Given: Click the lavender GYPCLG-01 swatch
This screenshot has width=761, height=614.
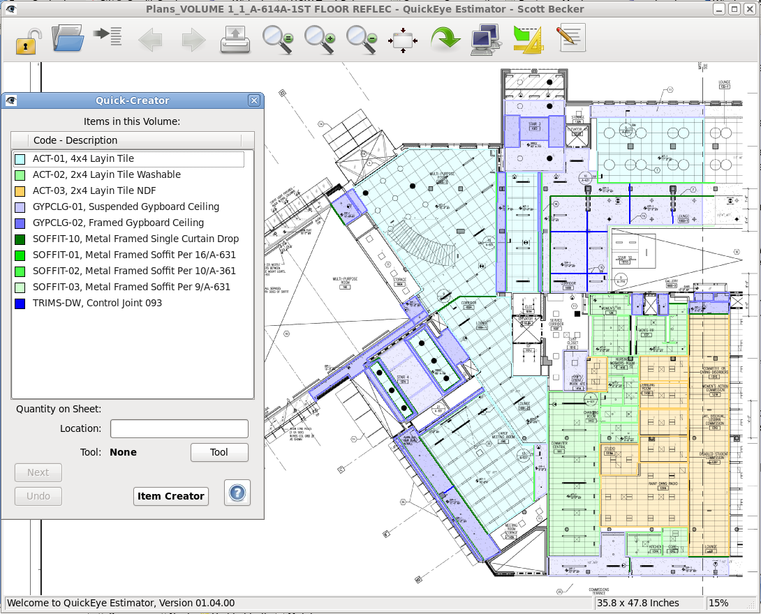Looking at the screenshot, I should (20, 207).
